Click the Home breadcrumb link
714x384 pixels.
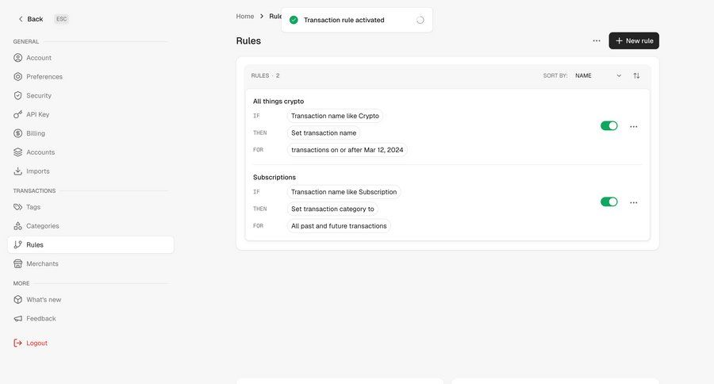tap(245, 17)
